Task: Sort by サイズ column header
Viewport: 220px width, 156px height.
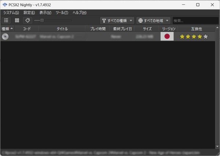Action: [x=147, y=29]
